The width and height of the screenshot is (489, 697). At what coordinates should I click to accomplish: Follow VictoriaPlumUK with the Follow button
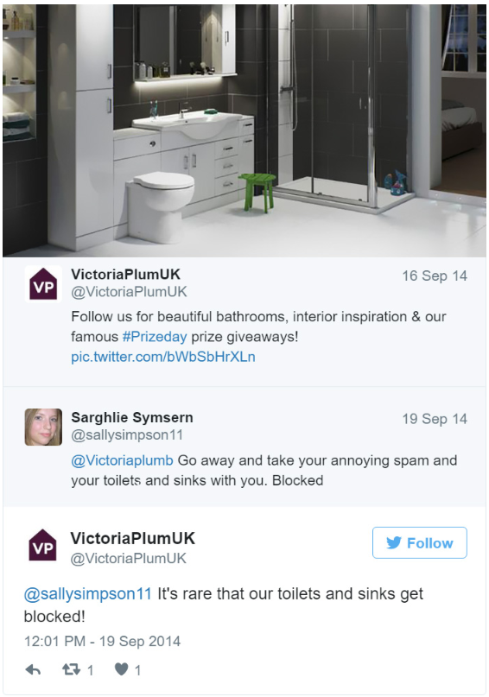pyautogui.click(x=420, y=542)
